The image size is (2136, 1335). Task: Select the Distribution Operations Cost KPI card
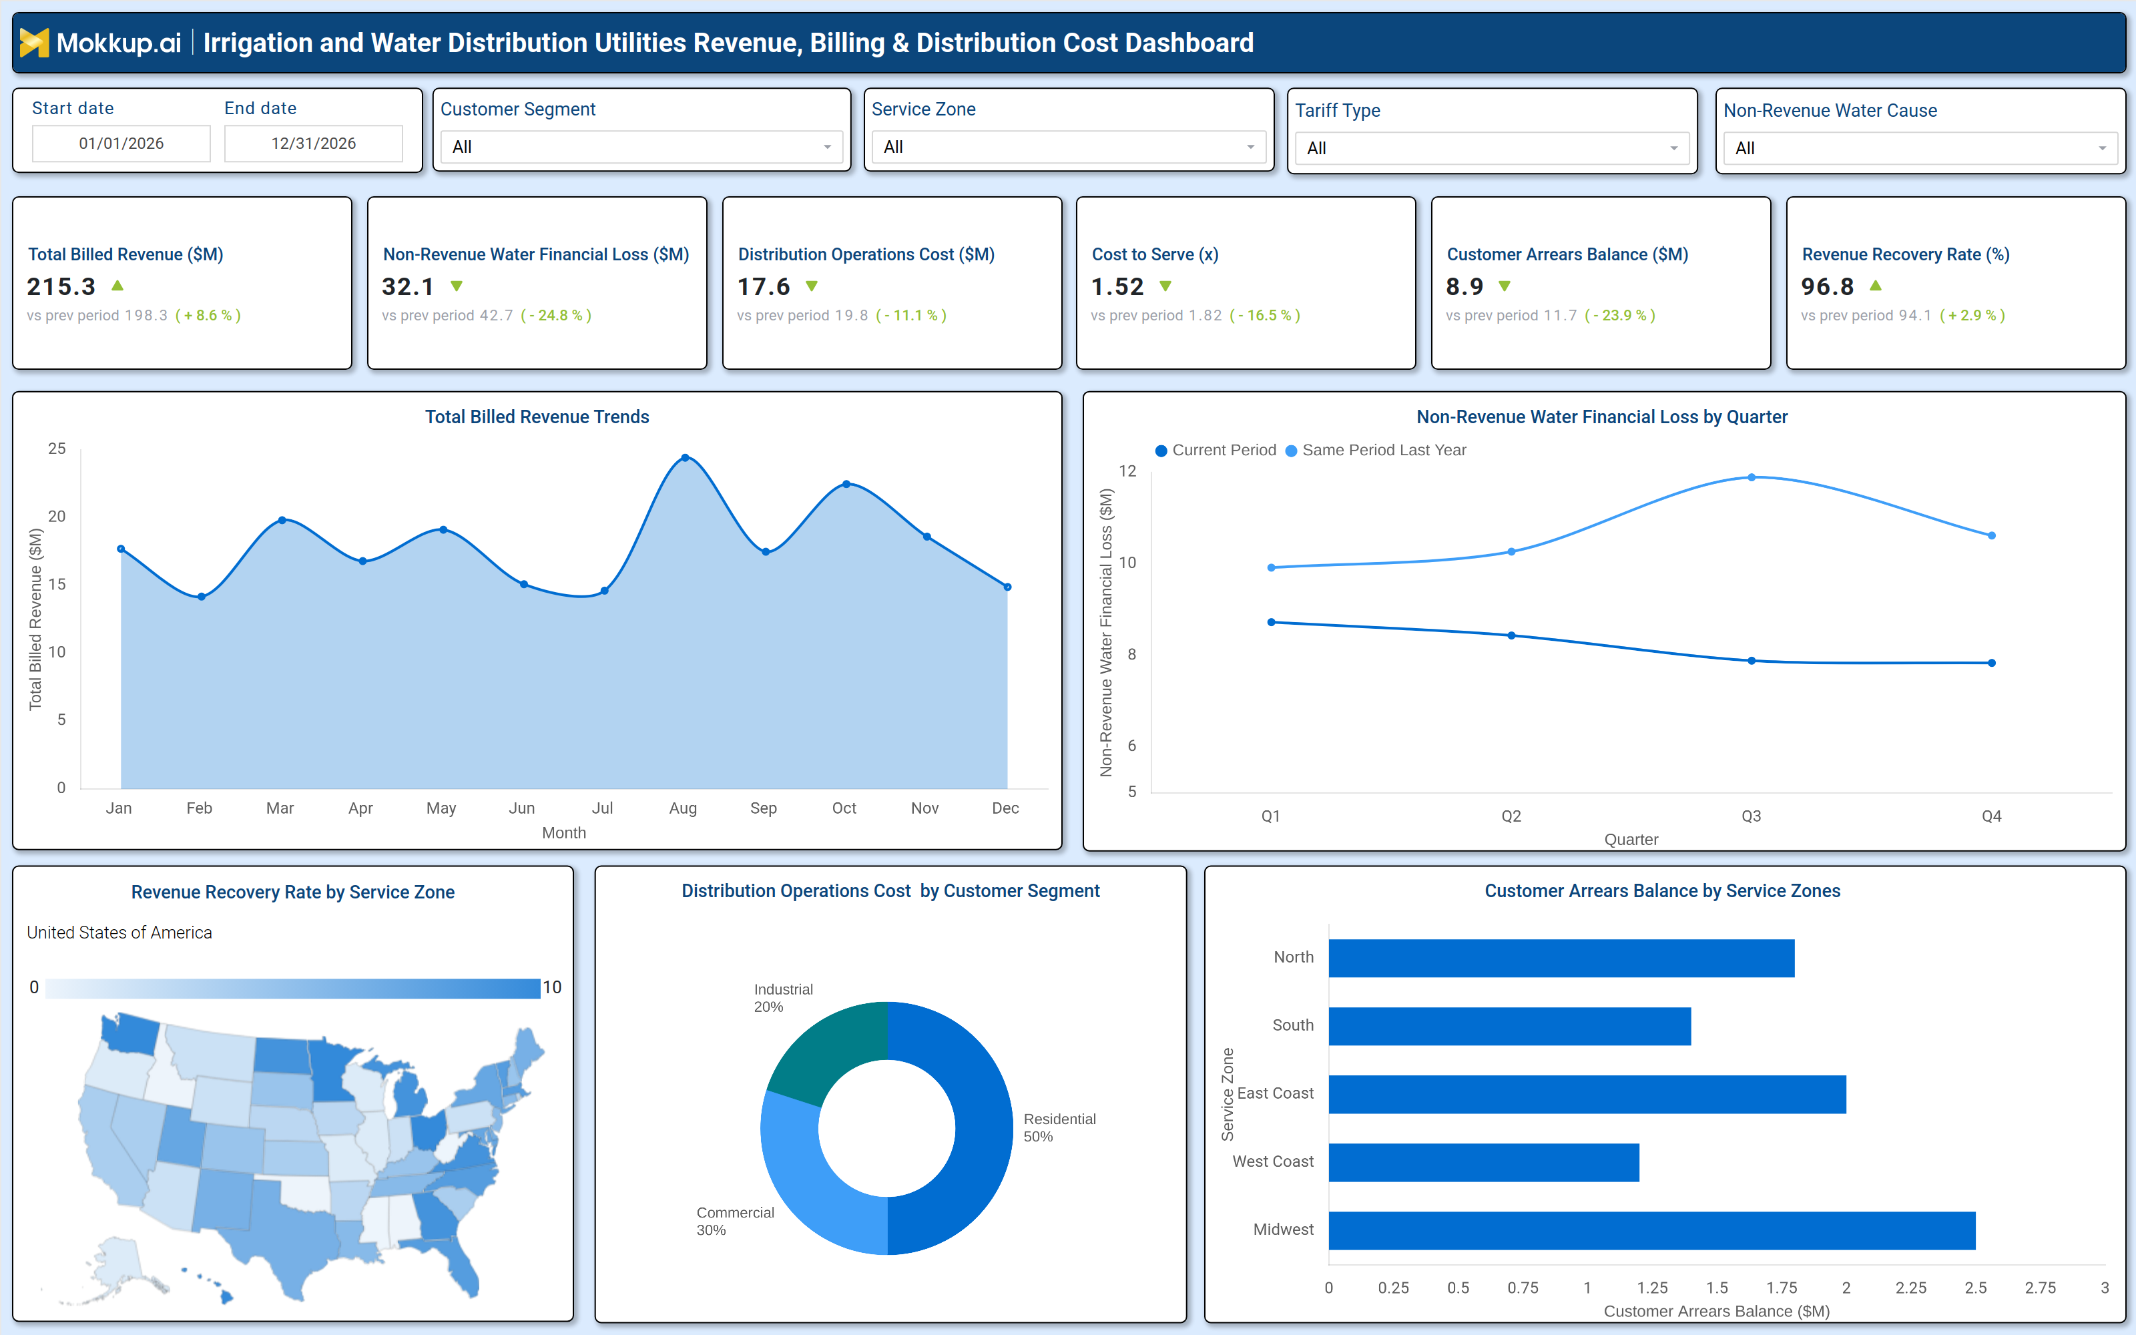(x=892, y=282)
